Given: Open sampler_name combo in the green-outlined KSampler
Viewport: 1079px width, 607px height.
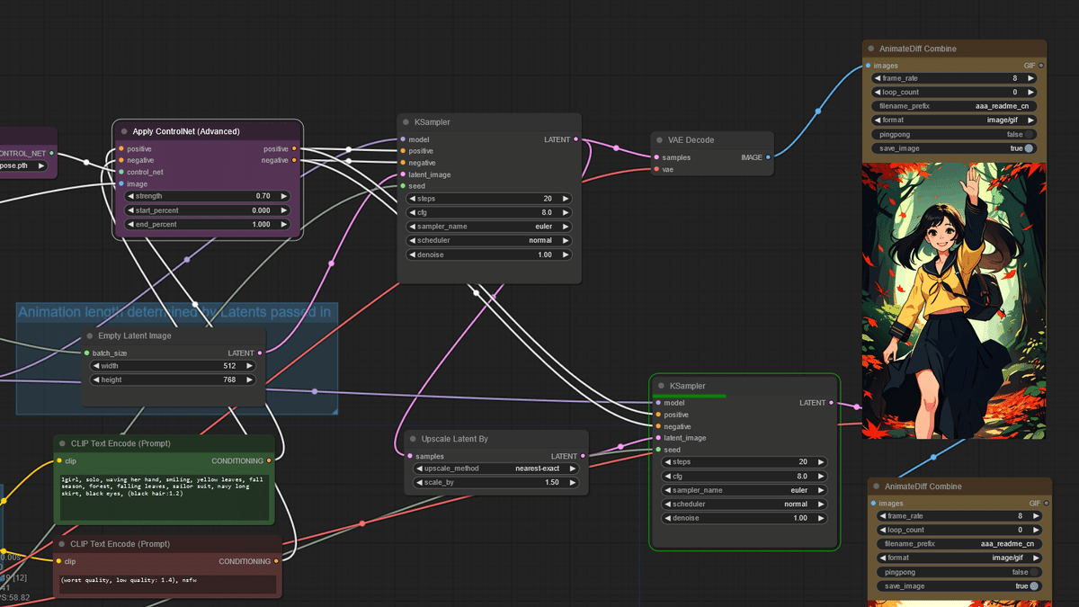Looking at the screenshot, I should coord(744,490).
